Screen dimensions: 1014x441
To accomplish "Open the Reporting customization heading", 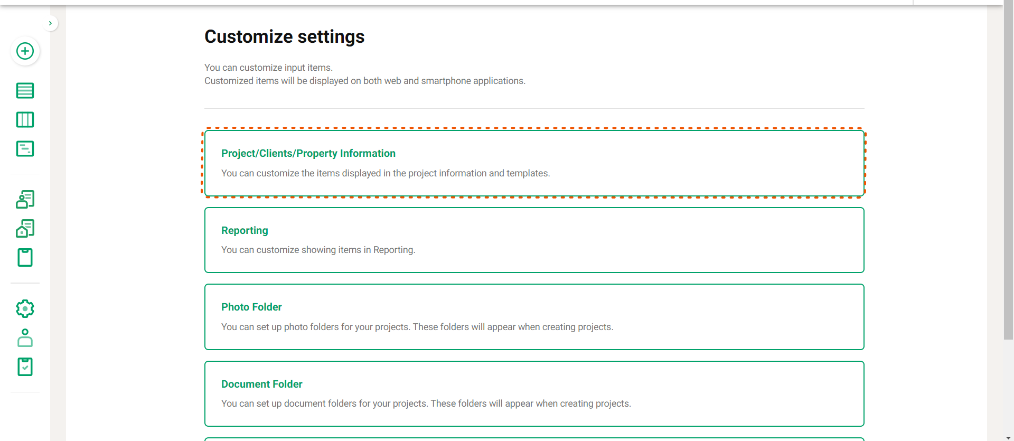I will pos(245,230).
